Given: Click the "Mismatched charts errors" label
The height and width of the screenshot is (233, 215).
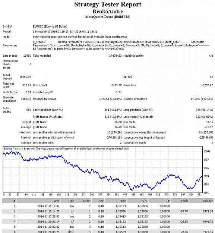Looking at the screenshot, I should coord(10,64).
